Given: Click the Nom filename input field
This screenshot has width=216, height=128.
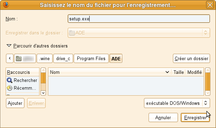Looking at the screenshot, I should pyautogui.click(x=139, y=19).
